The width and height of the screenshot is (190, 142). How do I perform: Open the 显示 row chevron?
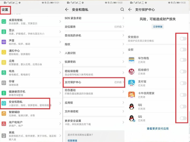click(x=60, y=32)
